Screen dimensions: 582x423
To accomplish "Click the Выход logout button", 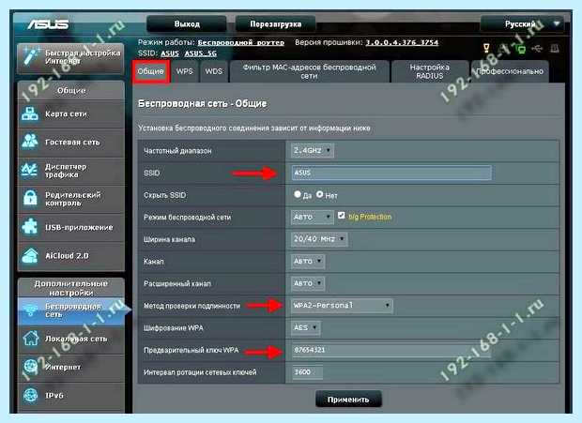I will [187, 24].
